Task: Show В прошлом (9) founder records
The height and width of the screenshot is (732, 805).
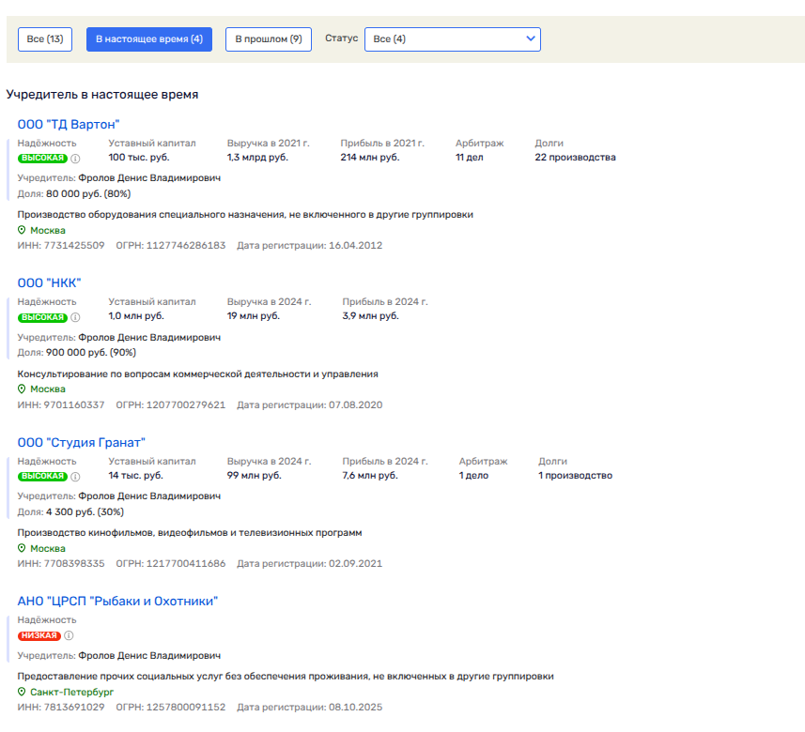Action: tap(268, 38)
